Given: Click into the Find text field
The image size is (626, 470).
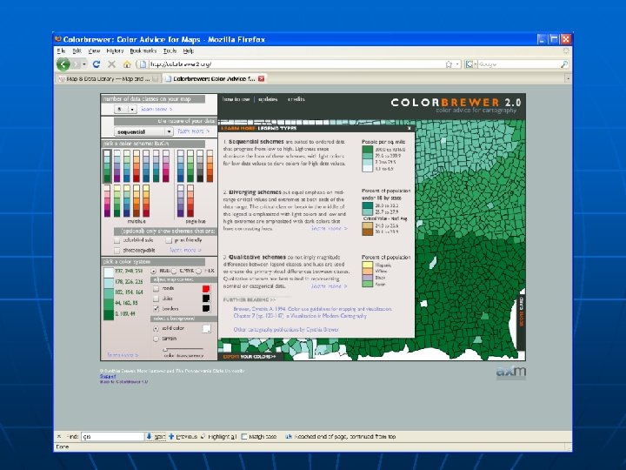Looking at the screenshot, I should pos(112,436).
